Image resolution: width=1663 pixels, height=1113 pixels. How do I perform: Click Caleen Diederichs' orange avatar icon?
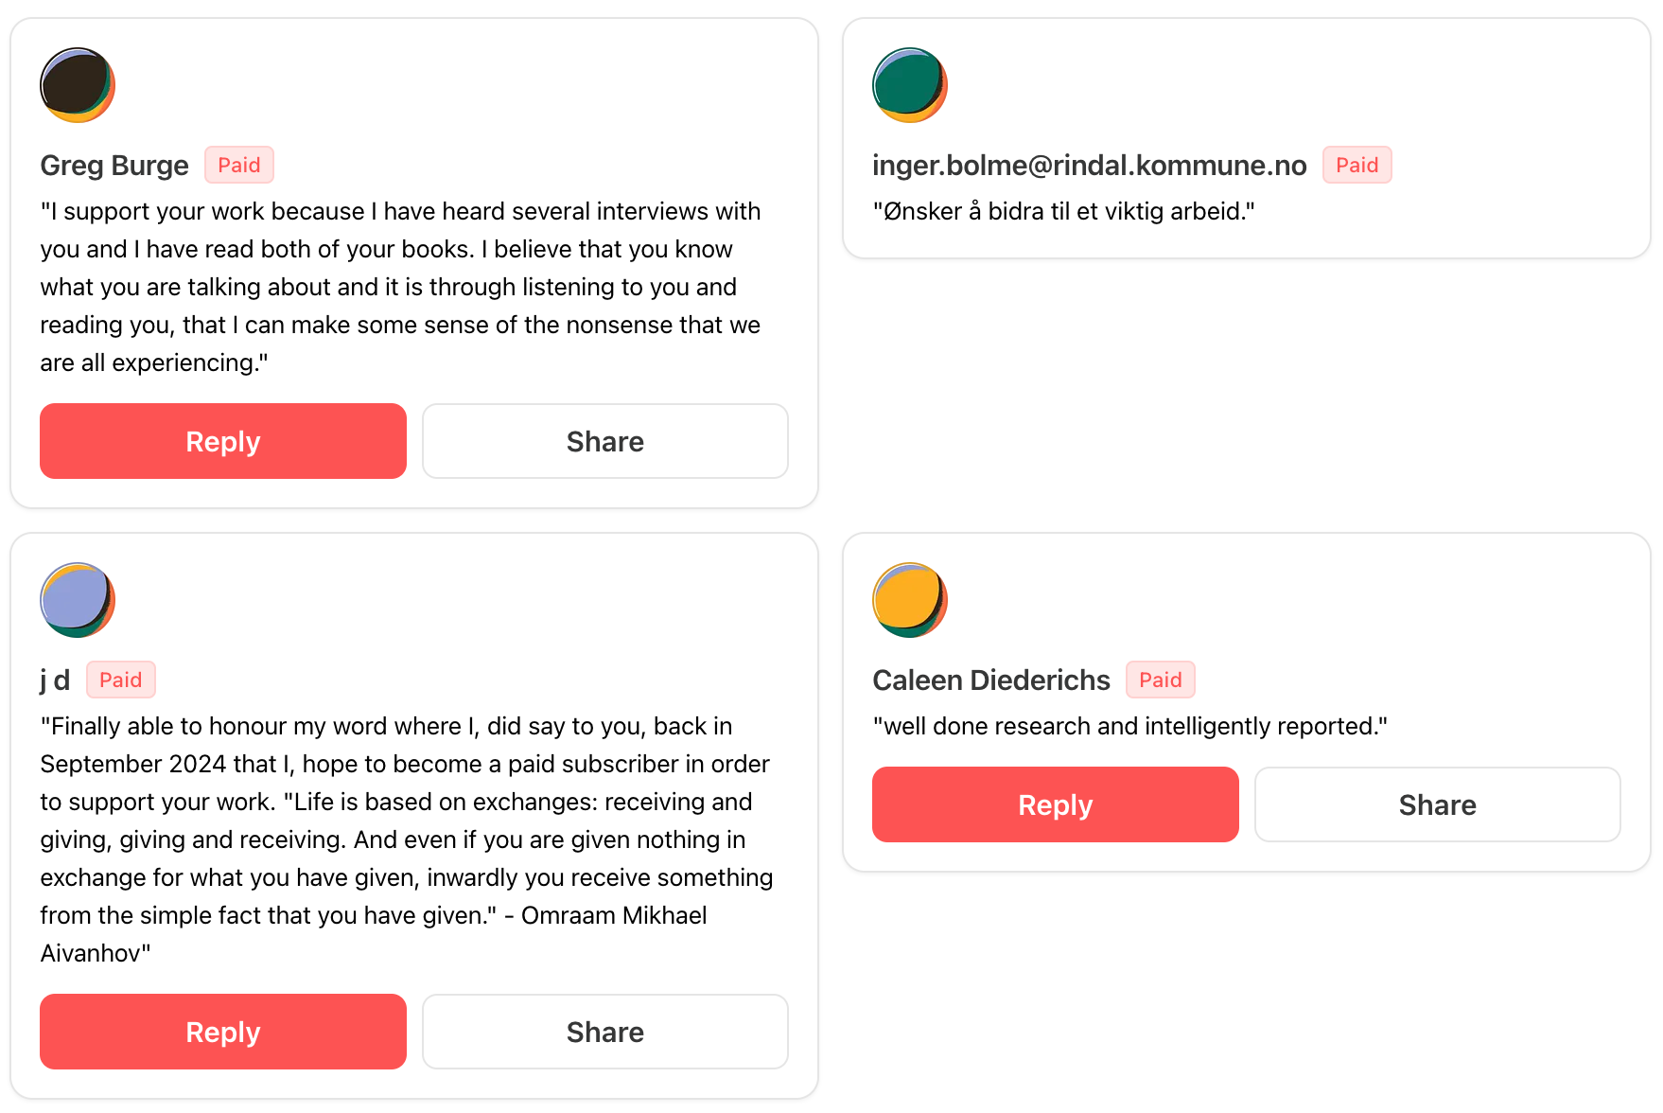(x=910, y=600)
